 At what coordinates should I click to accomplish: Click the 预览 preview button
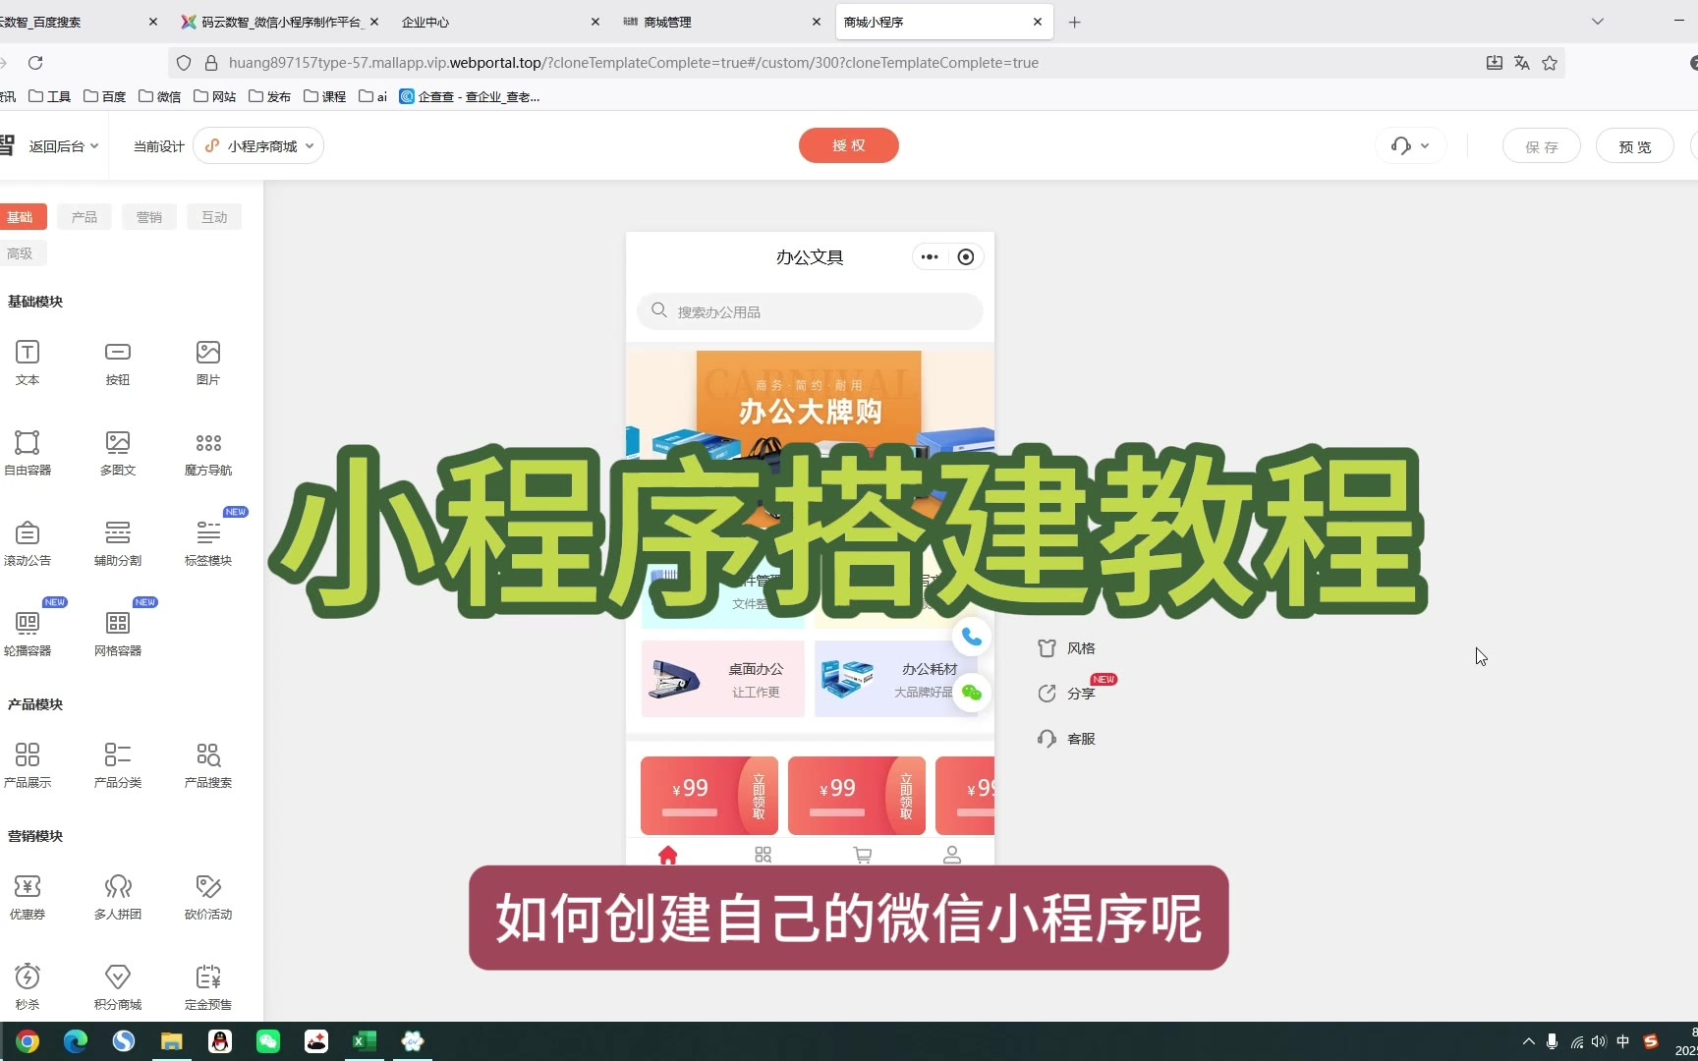pos(1635,146)
